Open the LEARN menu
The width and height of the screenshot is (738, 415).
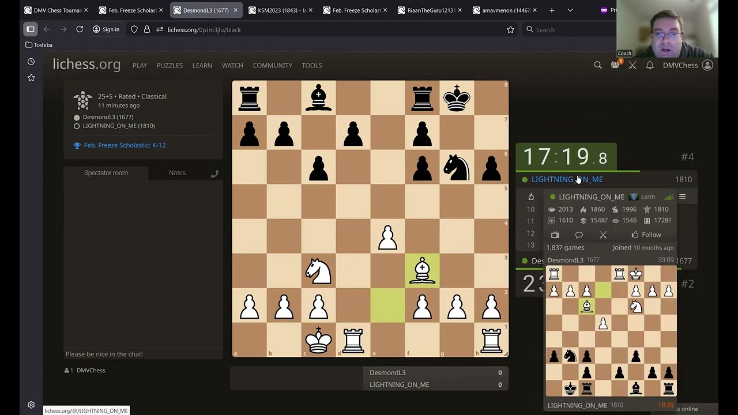(x=202, y=65)
